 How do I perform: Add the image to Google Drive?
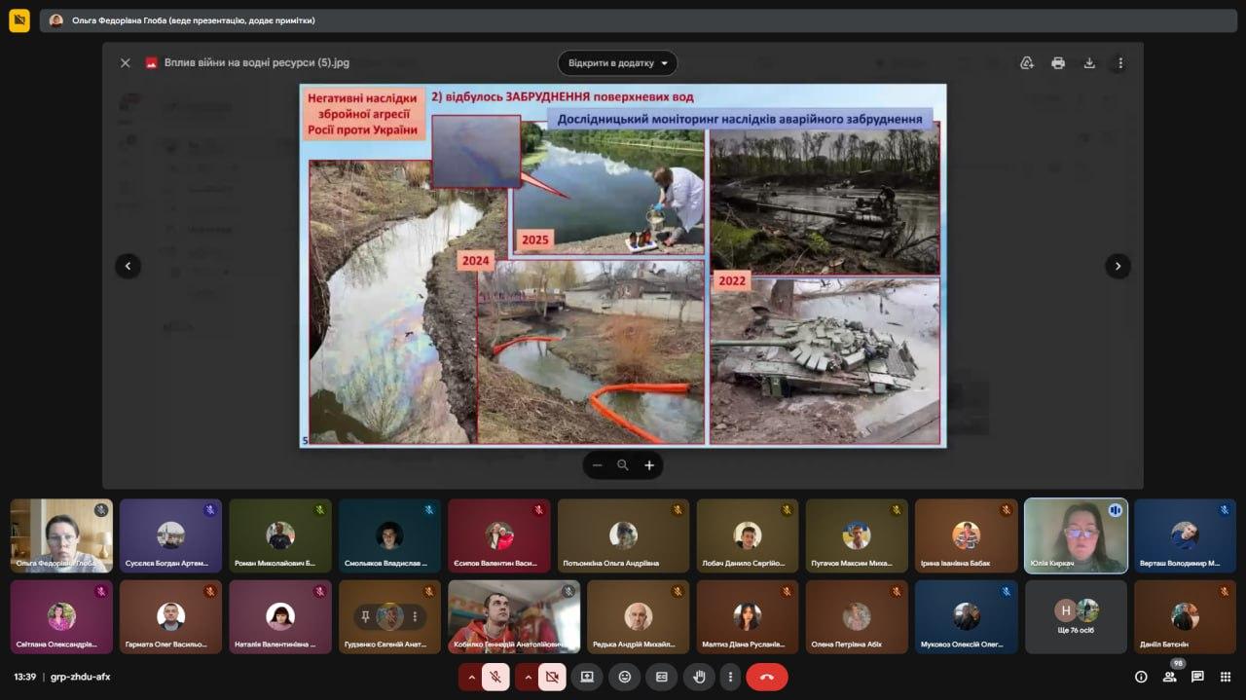1026,63
